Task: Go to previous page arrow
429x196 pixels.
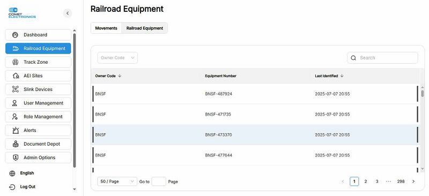Action: [343, 182]
